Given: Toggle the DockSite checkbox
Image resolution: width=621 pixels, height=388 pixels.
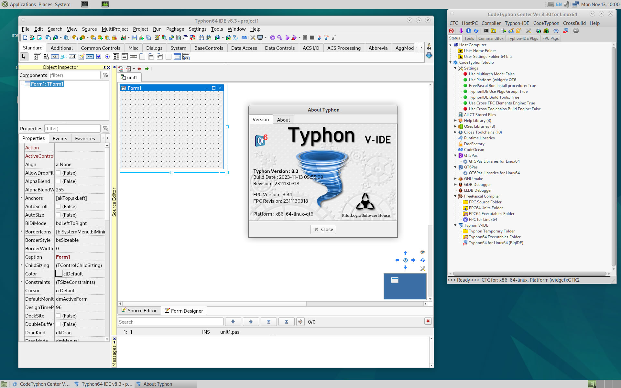Looking at the screenshot, I should point(58,316).
